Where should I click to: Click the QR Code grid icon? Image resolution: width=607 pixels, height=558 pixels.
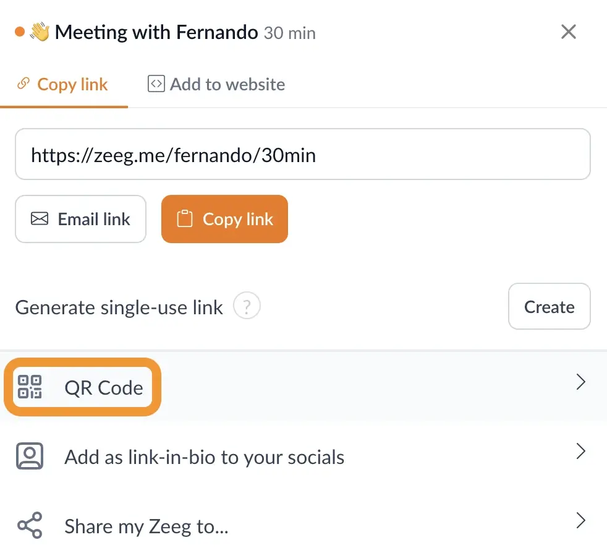[x=29, y=387]
